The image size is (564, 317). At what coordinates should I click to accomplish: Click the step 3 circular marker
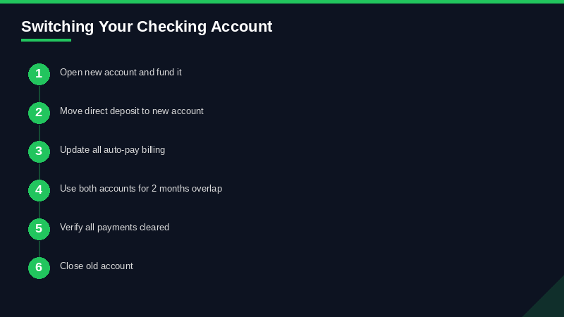click(x=39, y=151)
